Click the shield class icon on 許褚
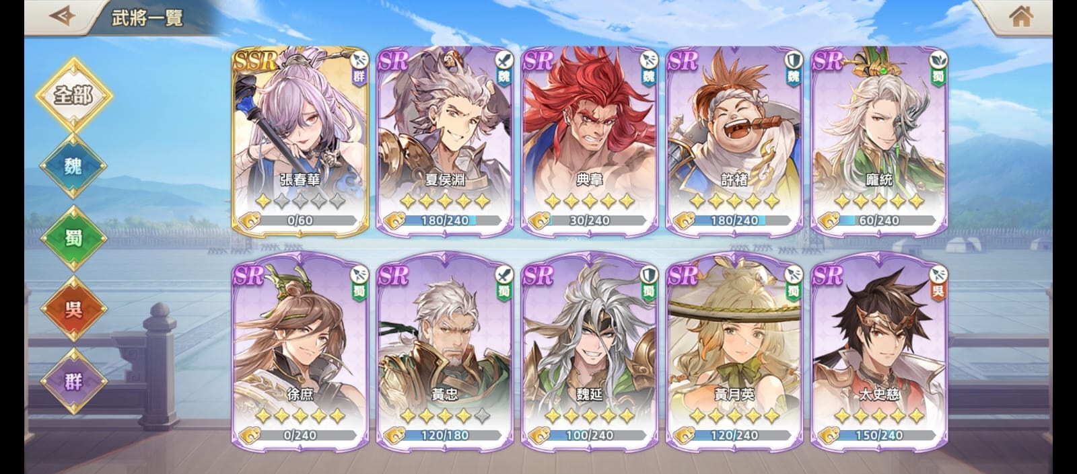The height and width of the screenshot is (474, 1077). [794, 60]
